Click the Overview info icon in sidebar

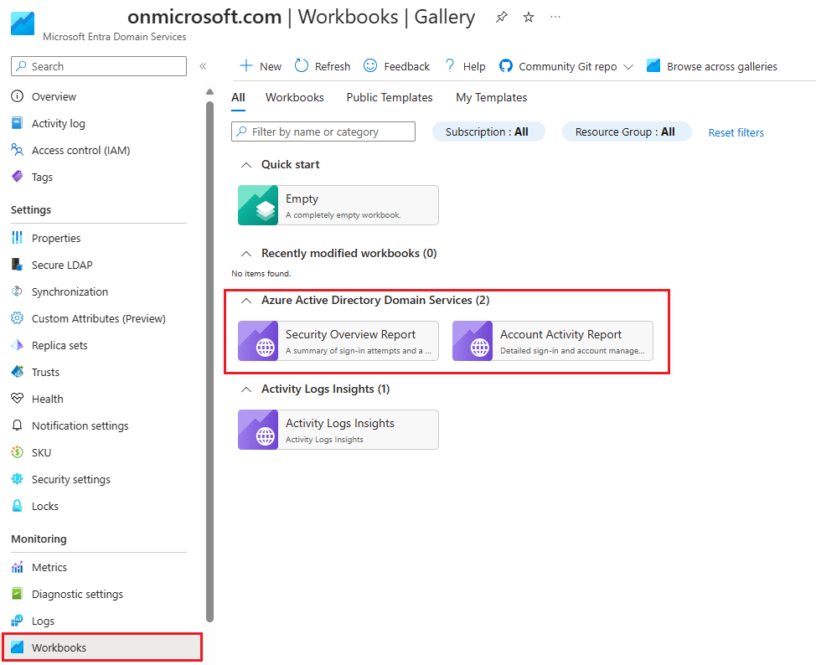click(x=17, y=96)
